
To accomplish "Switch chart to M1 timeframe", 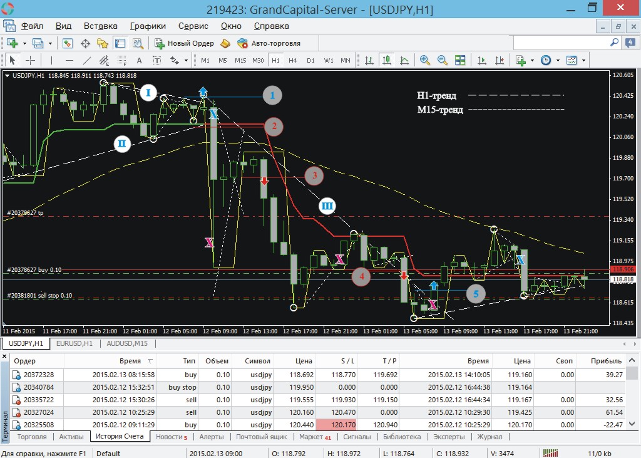I will (205, 61).
